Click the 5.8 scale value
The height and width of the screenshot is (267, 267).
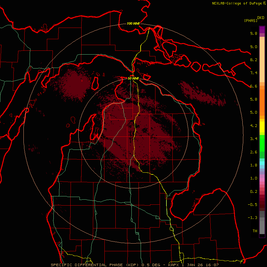254,99
